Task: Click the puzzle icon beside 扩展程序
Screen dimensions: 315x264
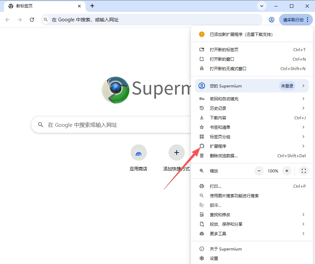Action: 202,146
